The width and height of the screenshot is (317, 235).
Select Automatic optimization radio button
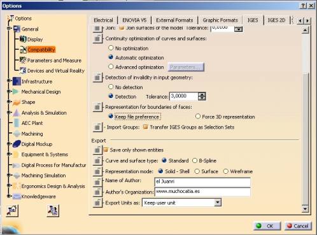click(x=111, y=57)
